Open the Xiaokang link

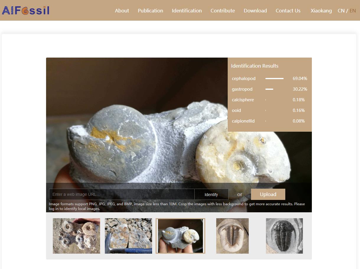(x=321, y=11)
